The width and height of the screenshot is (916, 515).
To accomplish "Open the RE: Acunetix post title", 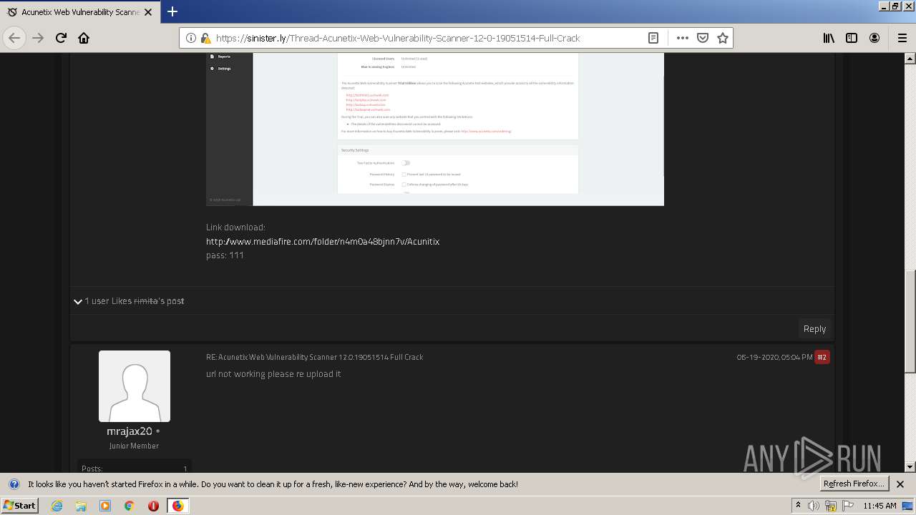I will point(315,357).
